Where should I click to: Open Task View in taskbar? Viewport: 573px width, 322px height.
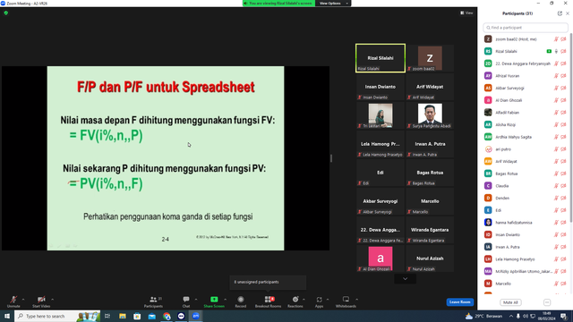[107, 316]
